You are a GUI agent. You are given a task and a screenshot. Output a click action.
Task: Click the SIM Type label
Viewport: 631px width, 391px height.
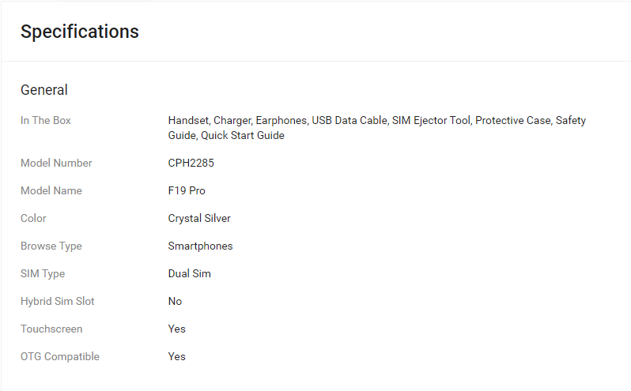[43, 273]
